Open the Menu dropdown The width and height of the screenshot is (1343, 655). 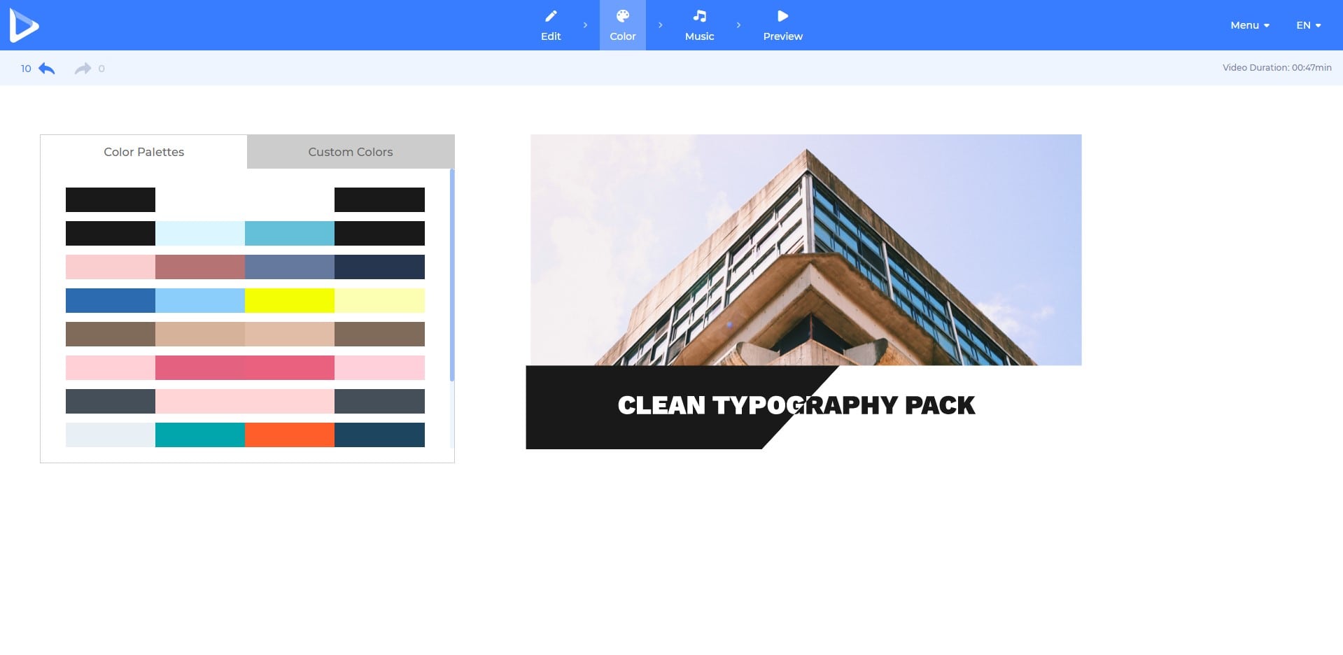pos(1249,25)
